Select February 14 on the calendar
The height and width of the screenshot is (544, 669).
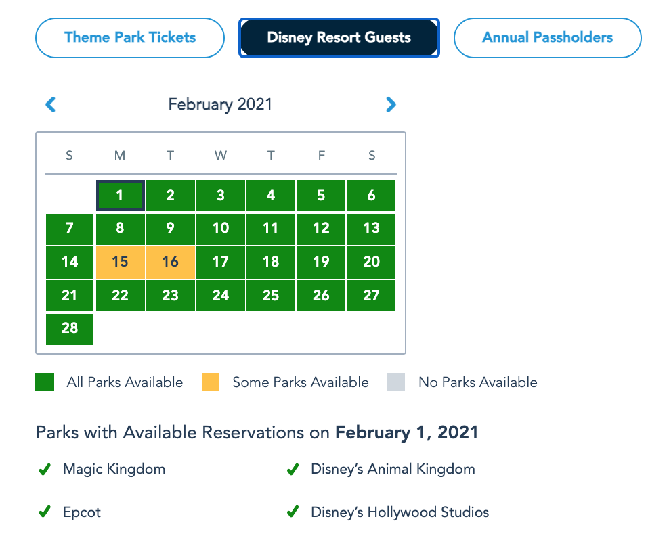point(70,262)
